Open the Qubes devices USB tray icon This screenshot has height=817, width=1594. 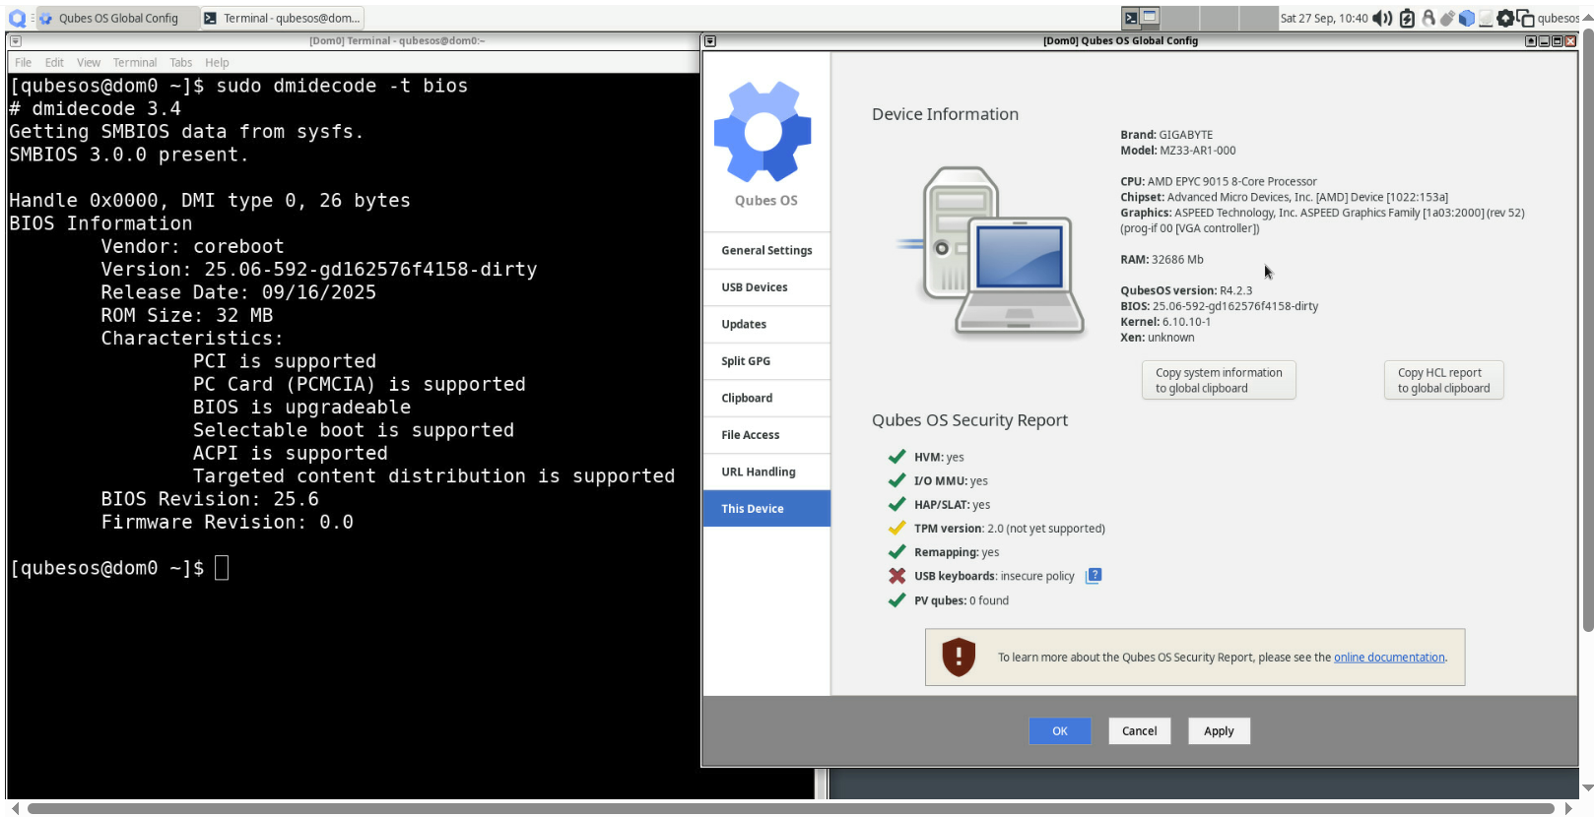(1447, 18)
